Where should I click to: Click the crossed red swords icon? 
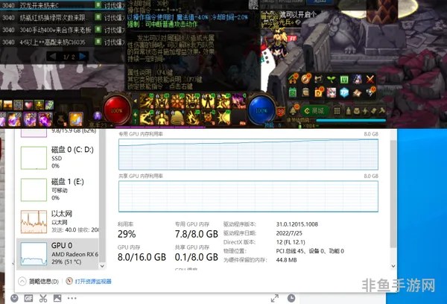click(x=370, y=79)
